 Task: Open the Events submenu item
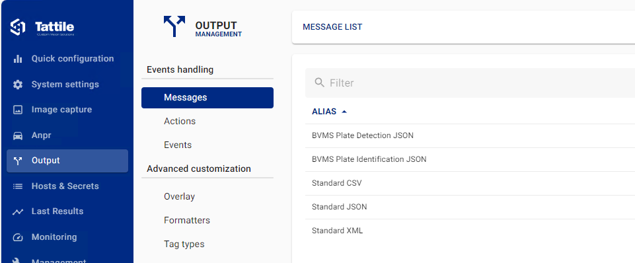178,145
